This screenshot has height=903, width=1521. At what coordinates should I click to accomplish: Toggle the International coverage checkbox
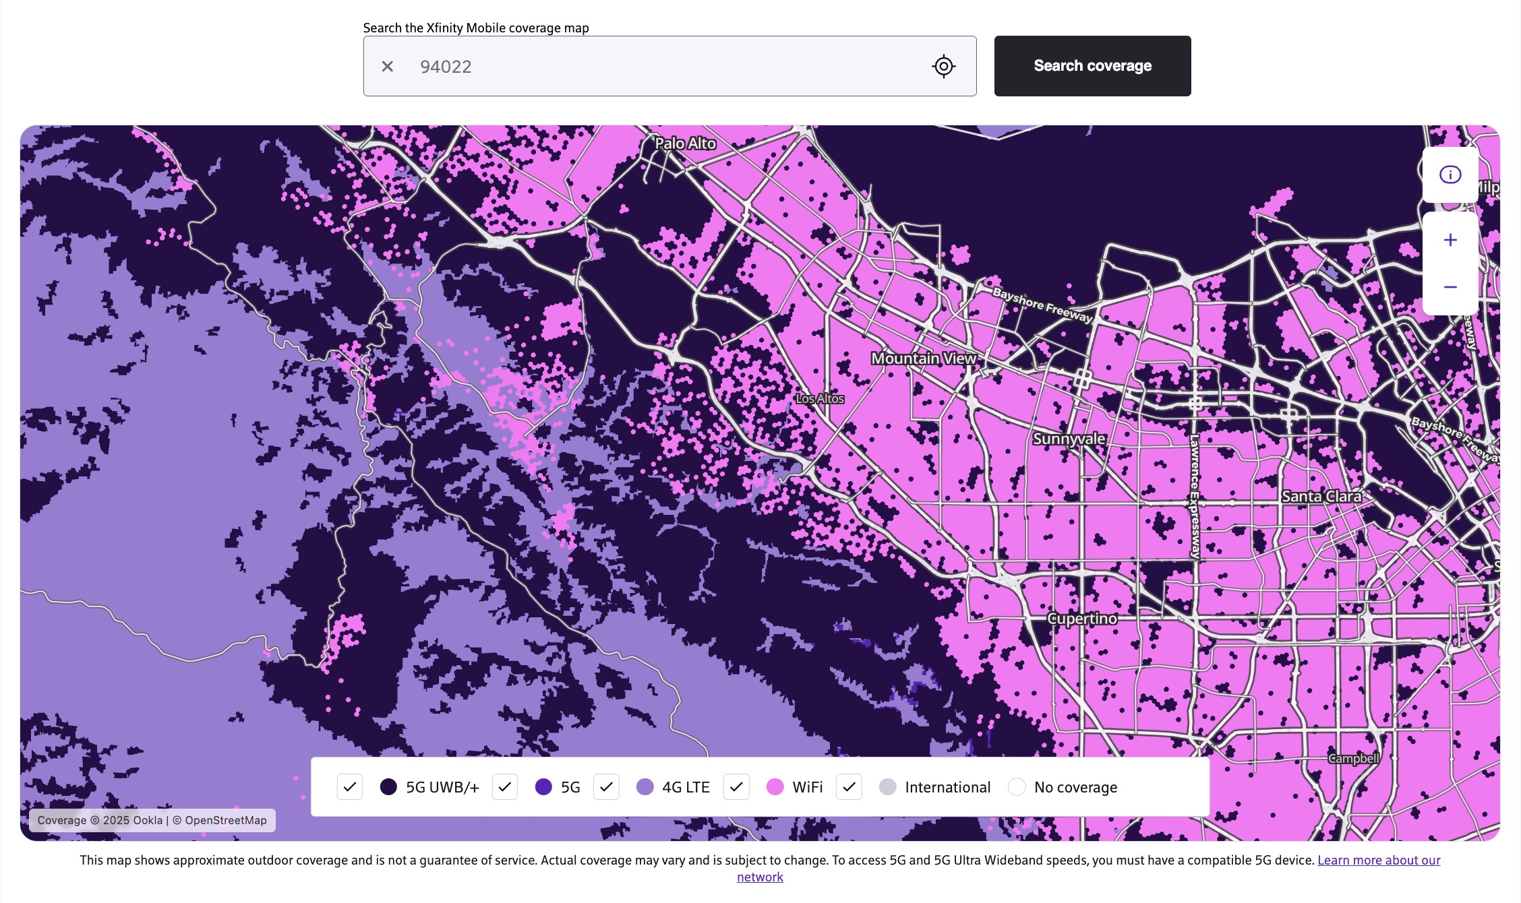pyautogui.click(x=849, y=787)
